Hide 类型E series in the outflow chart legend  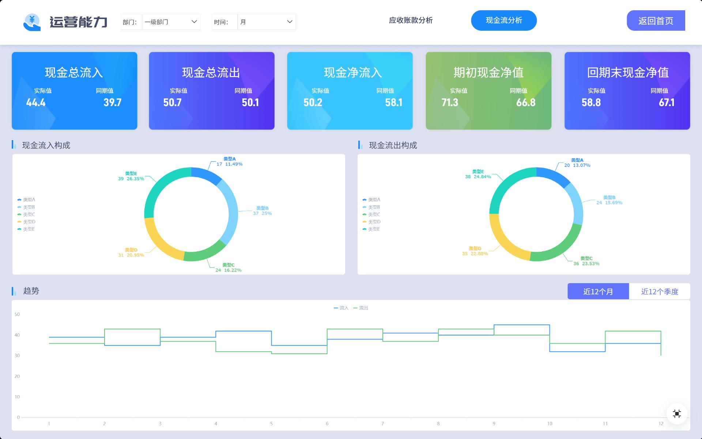pos(372,229)
